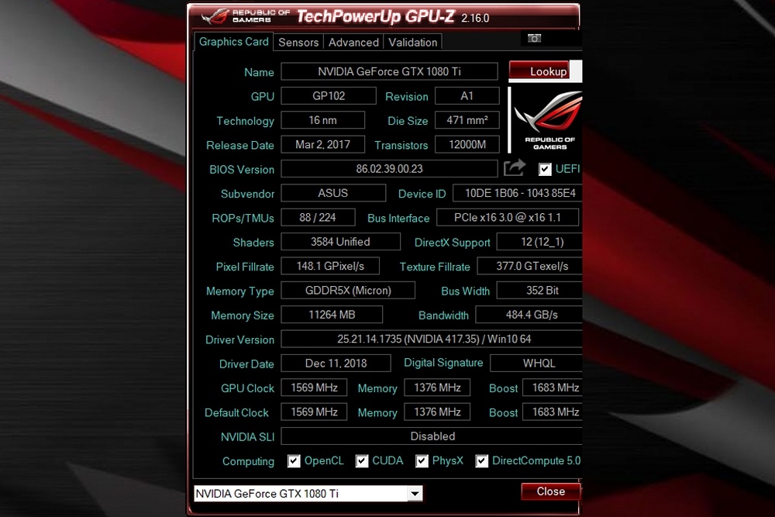775x517 pixels.
Task: Toggle the UEFI checkbox
Action: pos(545,169)
